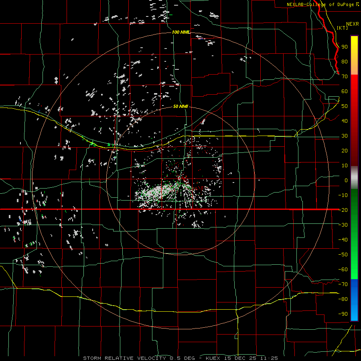Click the positive 50 knots legend value
Image resolution: width=361 pixels, height=361 pixels.
tap(345, 106)
